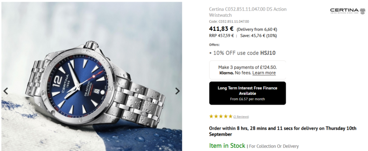Open Klarna's Learn more link

pos(264,73)
